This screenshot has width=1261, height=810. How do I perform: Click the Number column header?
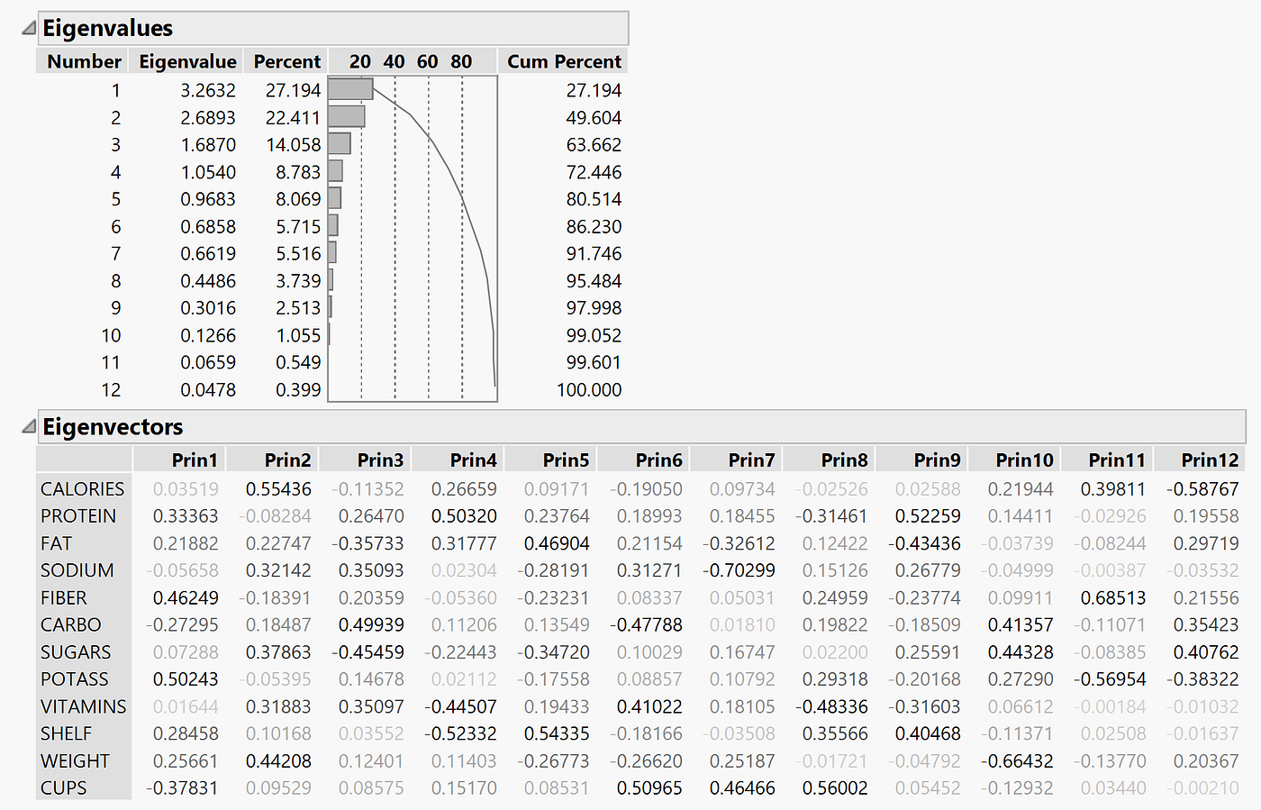pyautogui.click(x=83, y=60)
